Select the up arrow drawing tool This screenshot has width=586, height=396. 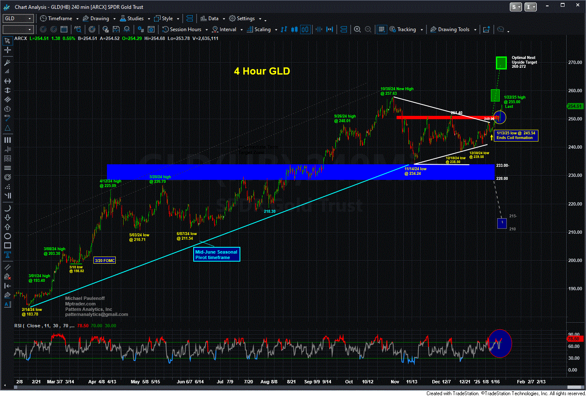click(x=7, y=227)
